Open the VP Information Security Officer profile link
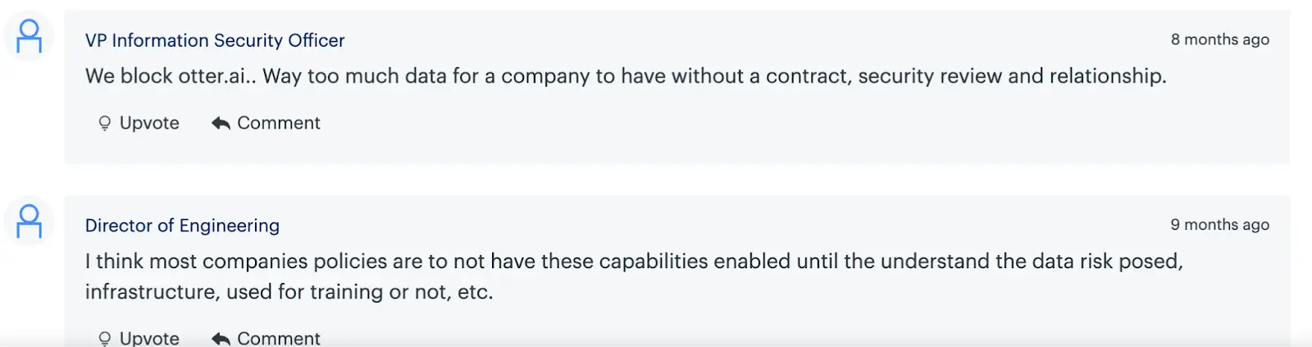Screen dimensions: 1312x347 215,40
